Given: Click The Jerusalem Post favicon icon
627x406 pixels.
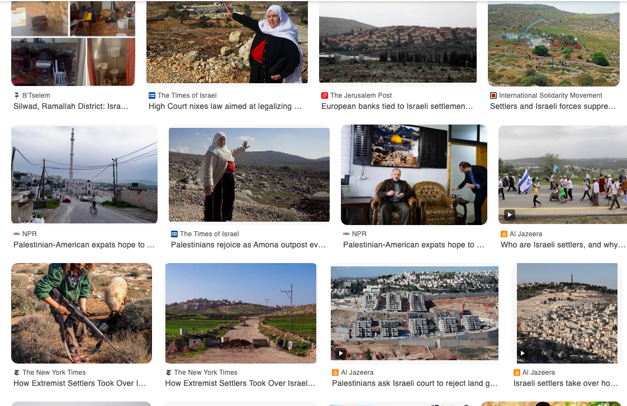Looking at the screenshot, I should click(325, 95).
